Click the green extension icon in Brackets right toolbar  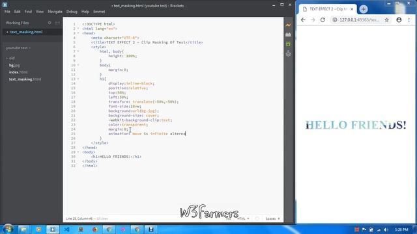pos(288,44)
